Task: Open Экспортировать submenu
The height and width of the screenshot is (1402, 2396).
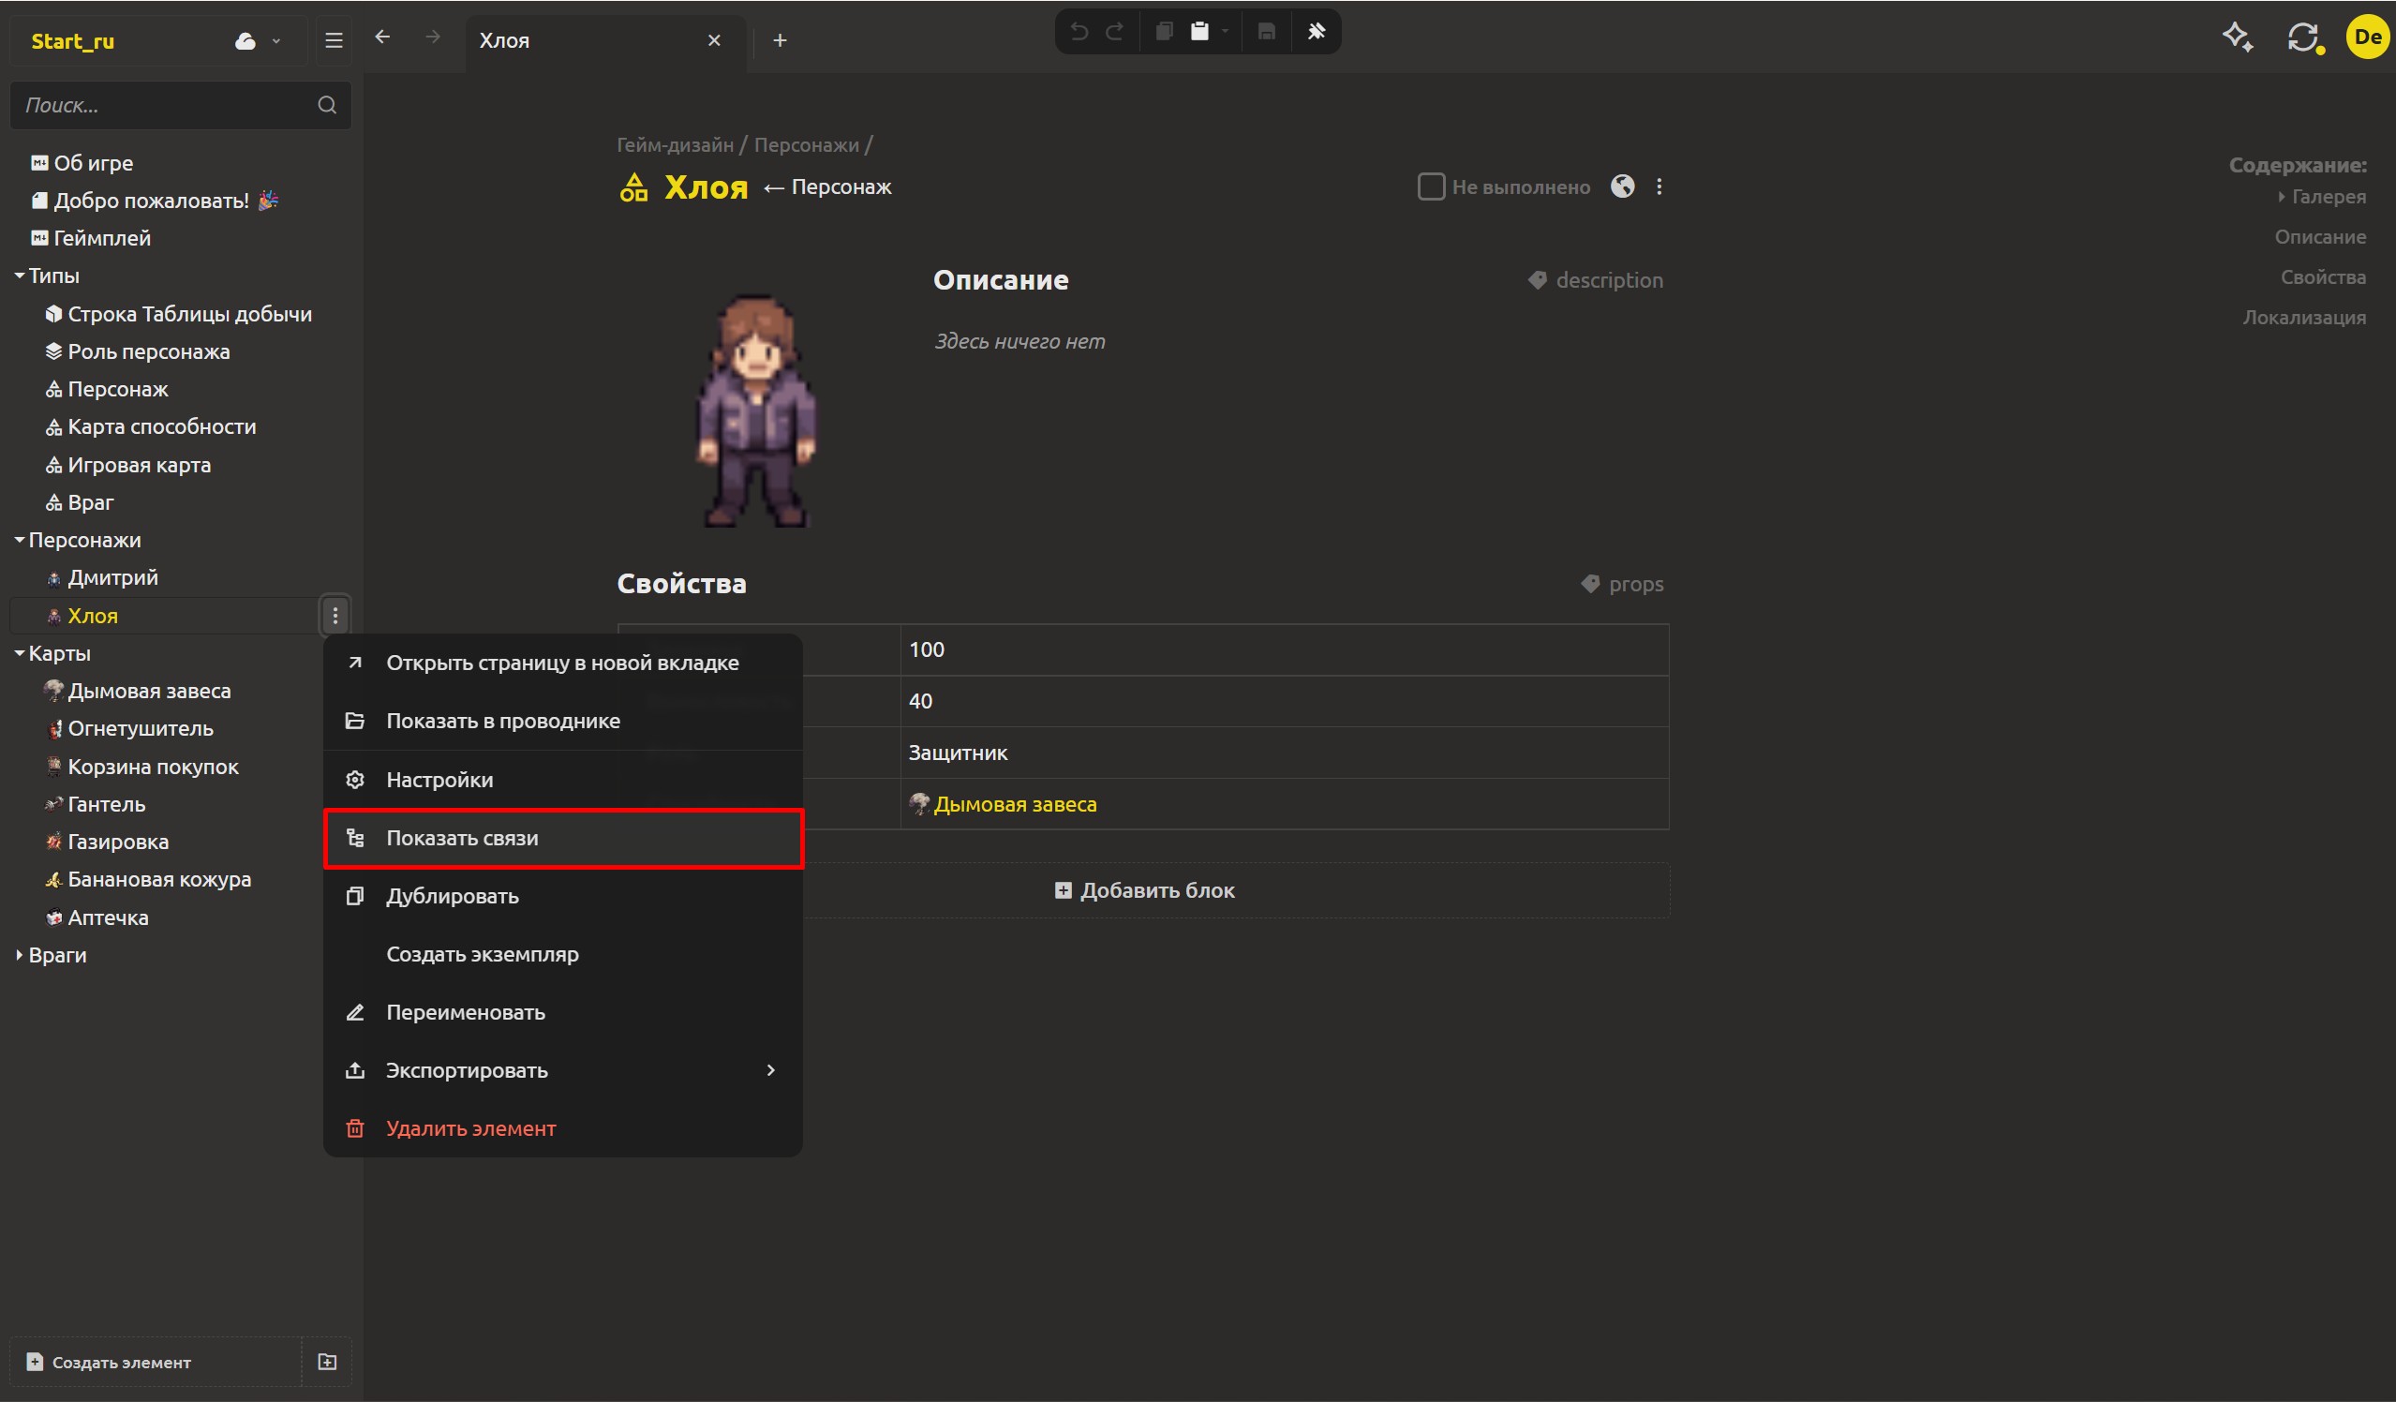Action: (563, 1070)
